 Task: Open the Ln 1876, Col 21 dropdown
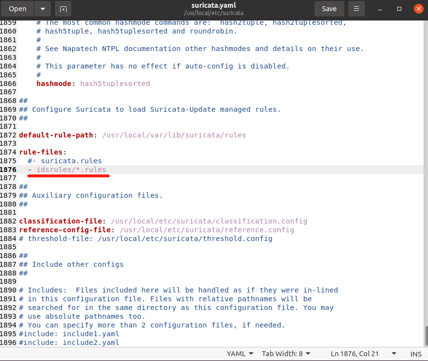tap(363, 354)
